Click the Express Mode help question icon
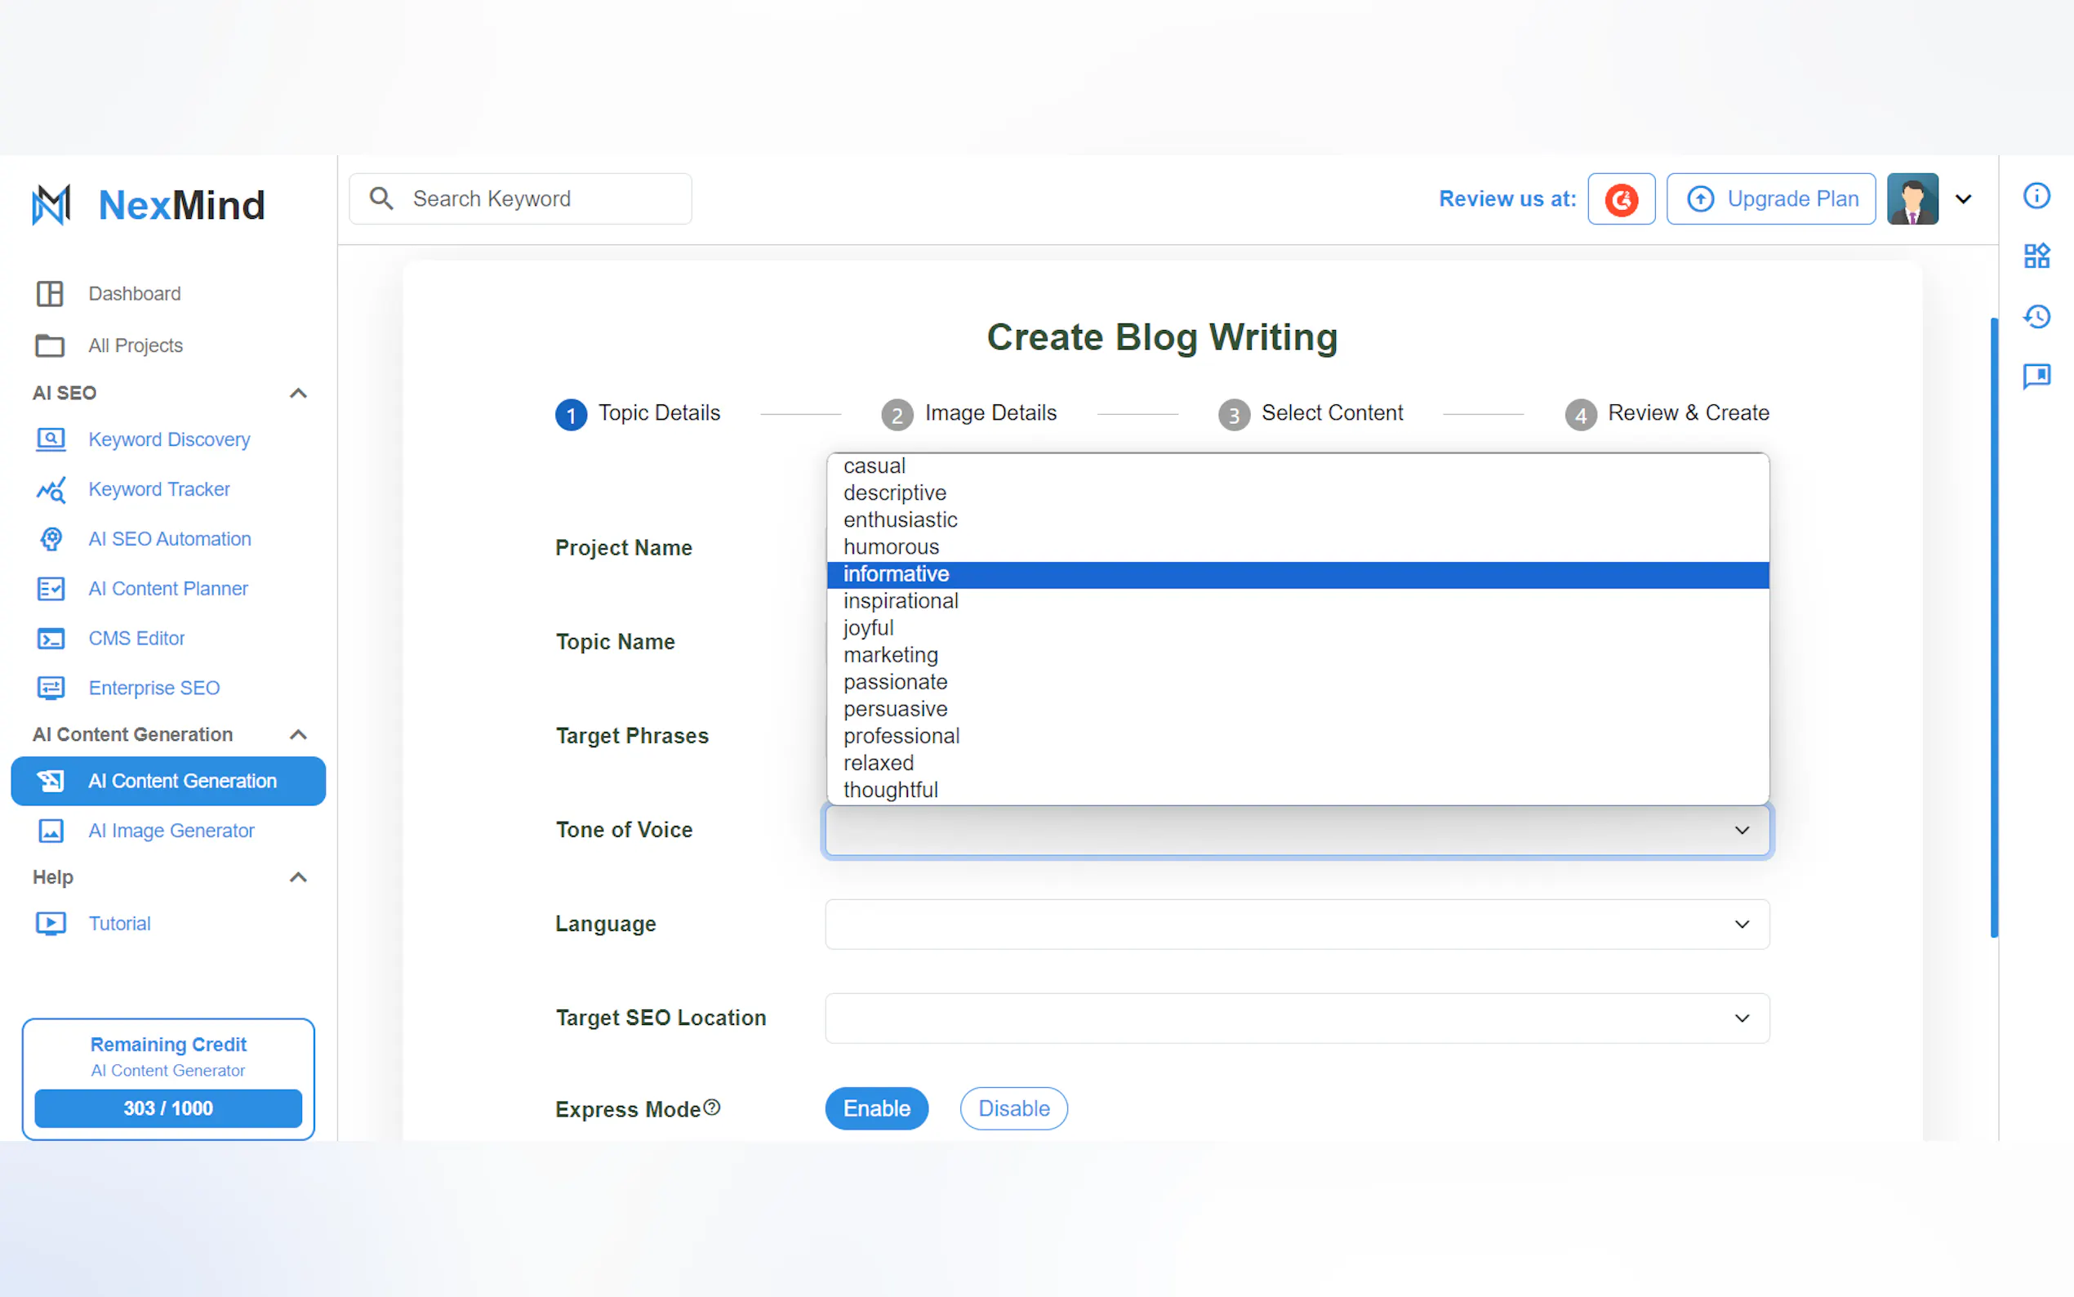Screen dimensions: 2074x1297 (x=712, y=1107)
